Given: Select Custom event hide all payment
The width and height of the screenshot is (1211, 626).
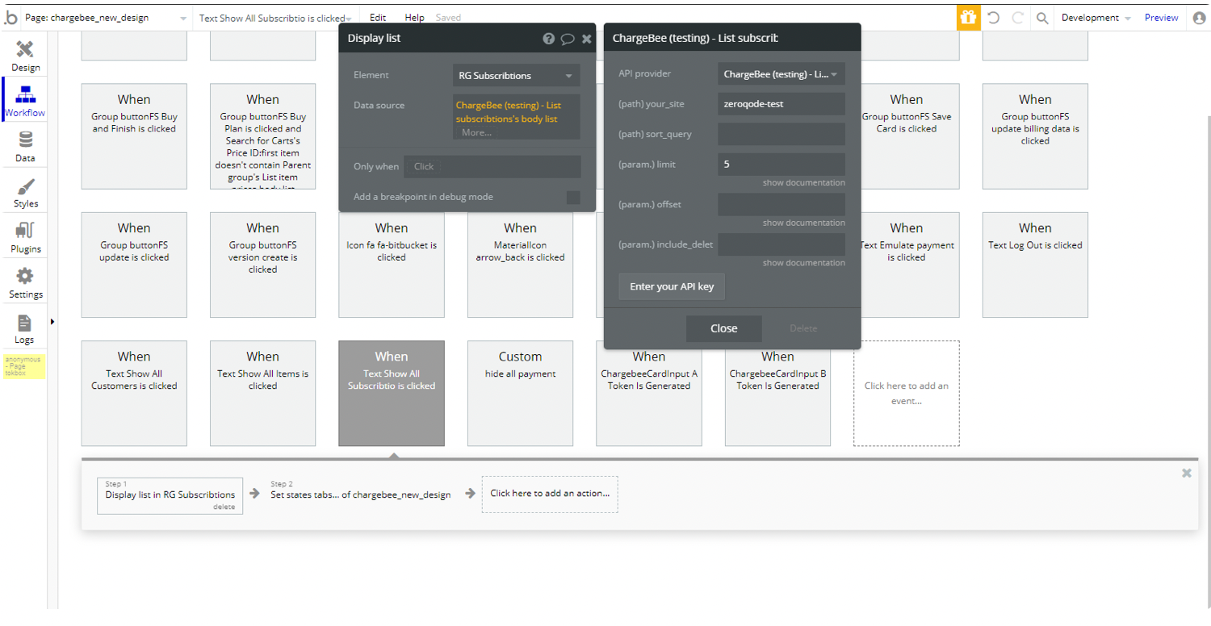Looking at the screenshot, I should coord(520,393).
